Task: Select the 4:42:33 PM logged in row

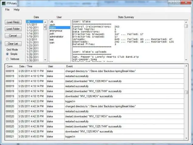Action: coord(95,101)
